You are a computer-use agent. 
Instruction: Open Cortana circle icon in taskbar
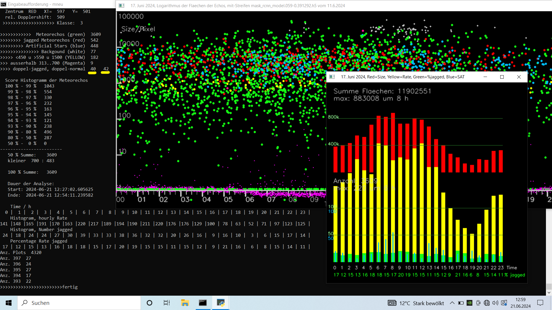click(x=149, y=303)
